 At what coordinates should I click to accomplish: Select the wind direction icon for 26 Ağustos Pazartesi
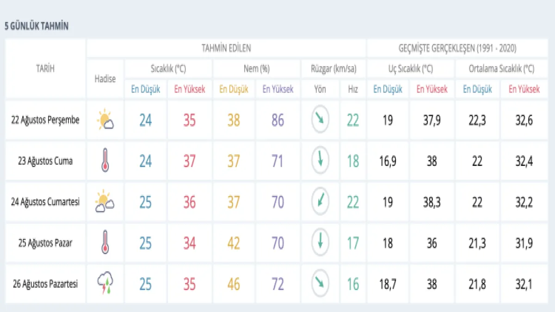pyautogui.click(x=320, y=283)
